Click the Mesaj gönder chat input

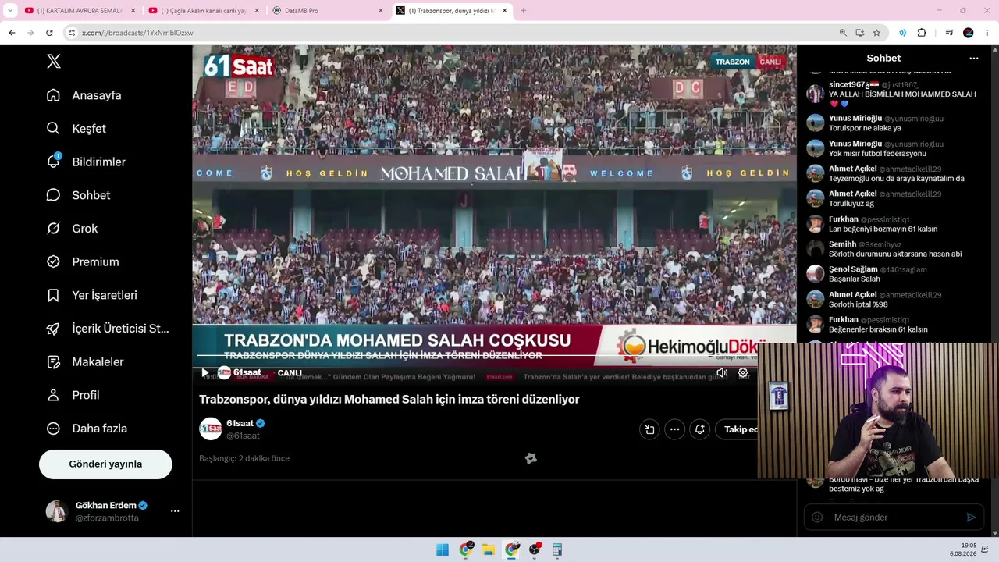click(894, 518)
